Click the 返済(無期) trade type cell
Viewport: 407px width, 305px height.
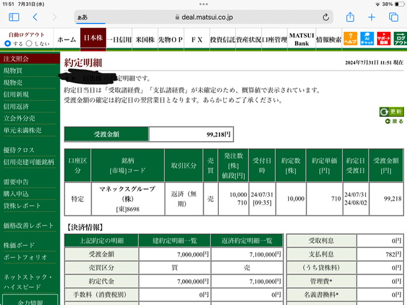point(184,199)
